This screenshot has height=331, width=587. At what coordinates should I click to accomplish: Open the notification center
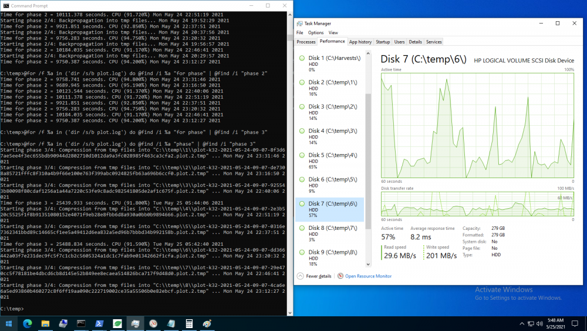pos(575,323)
